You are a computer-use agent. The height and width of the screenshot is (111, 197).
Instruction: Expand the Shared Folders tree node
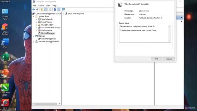[36, 25]
